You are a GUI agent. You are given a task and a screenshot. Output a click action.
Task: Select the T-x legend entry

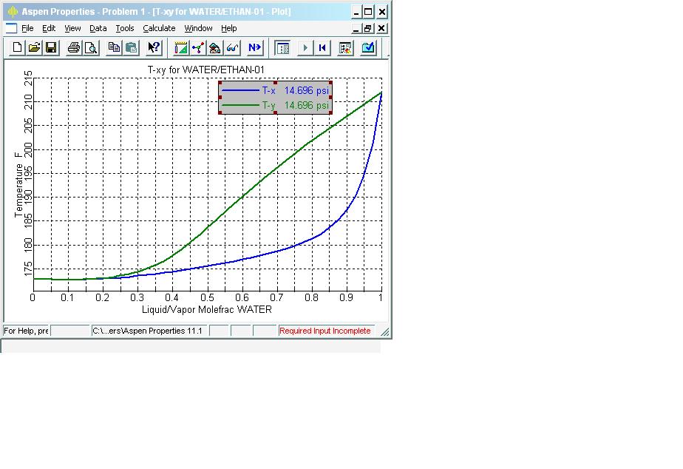pos(275,91)
